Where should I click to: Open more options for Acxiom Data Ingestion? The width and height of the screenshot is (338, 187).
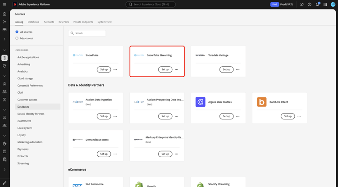[115, 116]
